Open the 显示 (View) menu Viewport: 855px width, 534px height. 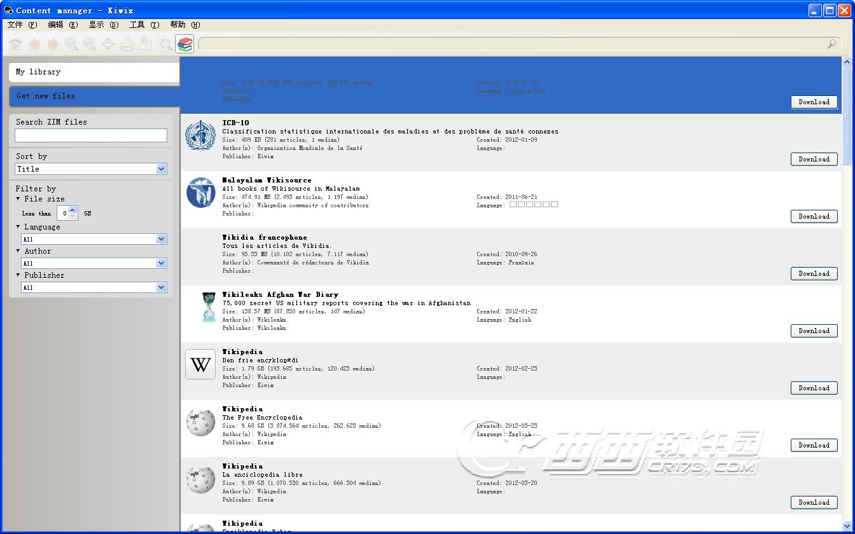click(104, 25)
